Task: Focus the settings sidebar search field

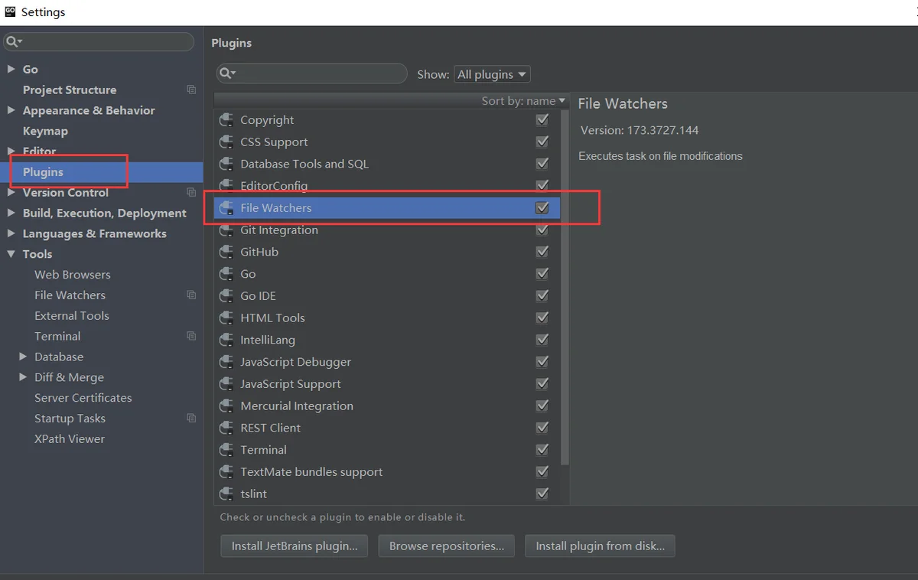Action: 98,41
